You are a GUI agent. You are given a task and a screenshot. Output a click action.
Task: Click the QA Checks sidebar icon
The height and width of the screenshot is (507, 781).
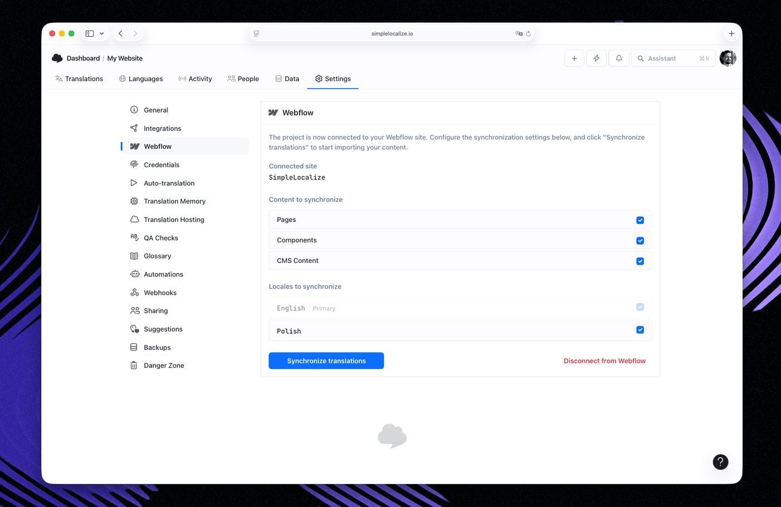tap(134, 238)
